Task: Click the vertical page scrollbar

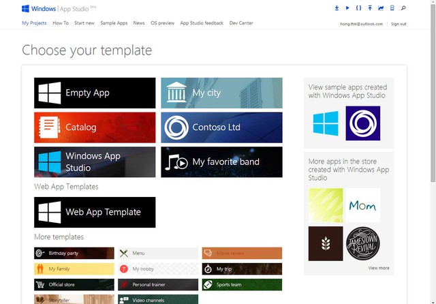Action: click(x=431, y=102)
